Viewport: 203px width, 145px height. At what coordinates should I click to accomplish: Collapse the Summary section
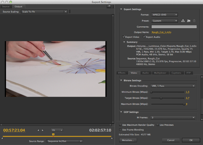tap(124, 42)
